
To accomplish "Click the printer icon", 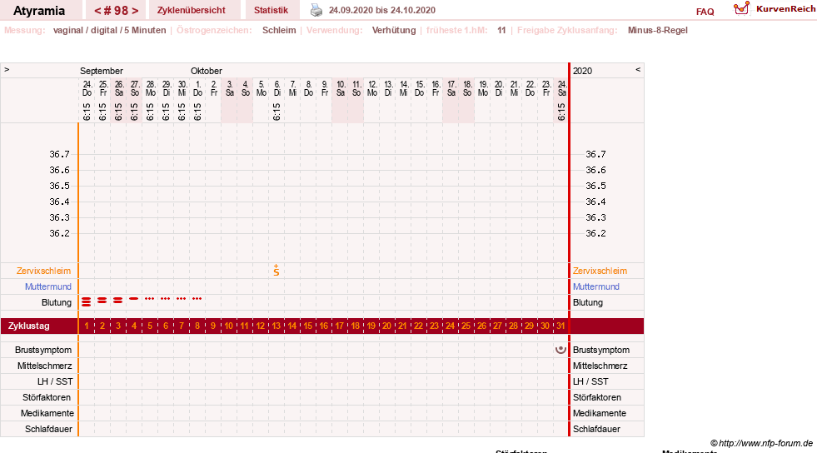I will point(316,10).
